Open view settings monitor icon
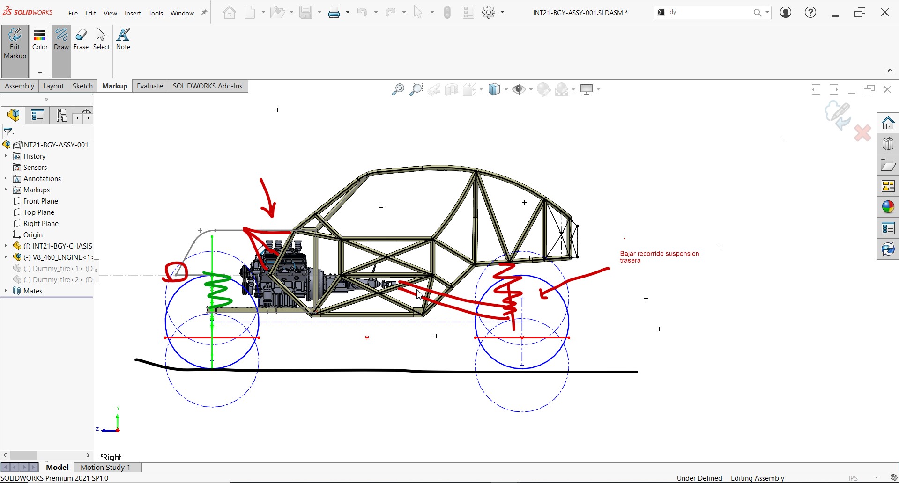The width and height of the screenshot is (899, 483). [587, 89]
